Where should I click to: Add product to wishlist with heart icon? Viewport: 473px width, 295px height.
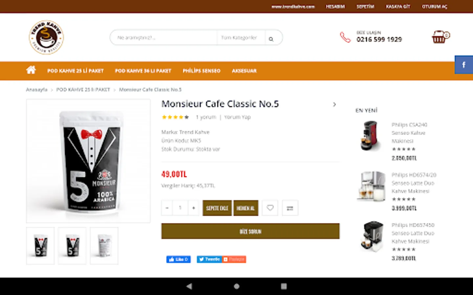(x=270, y=208)
